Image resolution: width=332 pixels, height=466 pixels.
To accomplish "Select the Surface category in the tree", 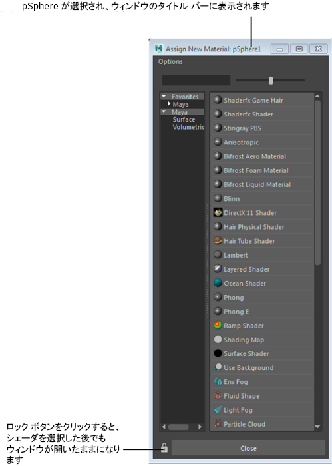I will coord(184,119).
